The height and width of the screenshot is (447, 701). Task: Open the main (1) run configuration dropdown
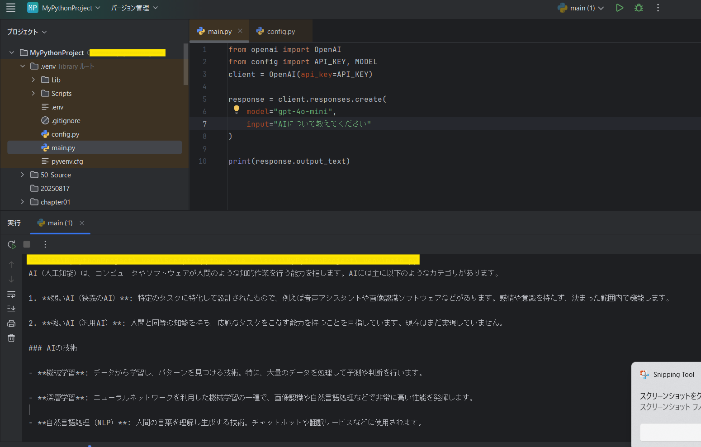pos(582,8)
